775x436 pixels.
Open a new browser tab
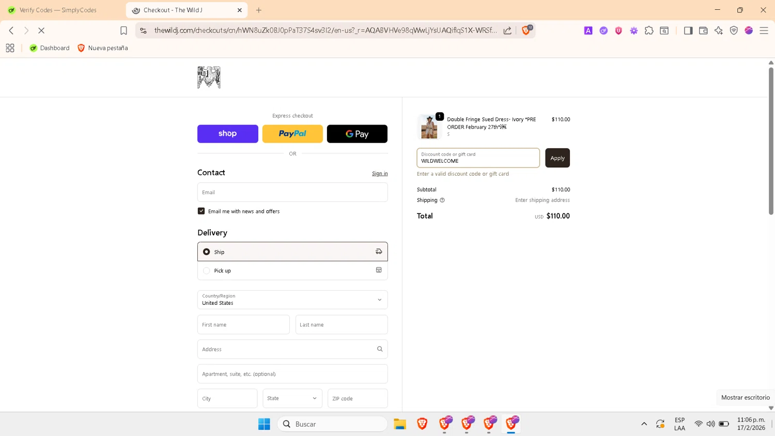(259, 10)
